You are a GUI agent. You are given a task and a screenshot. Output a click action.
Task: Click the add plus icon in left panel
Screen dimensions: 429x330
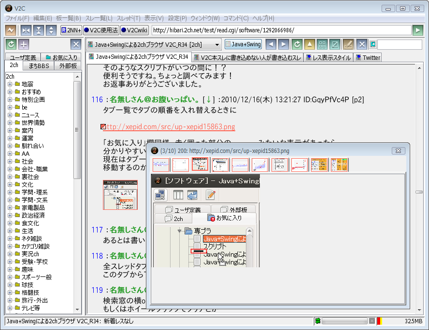[24, 44]
